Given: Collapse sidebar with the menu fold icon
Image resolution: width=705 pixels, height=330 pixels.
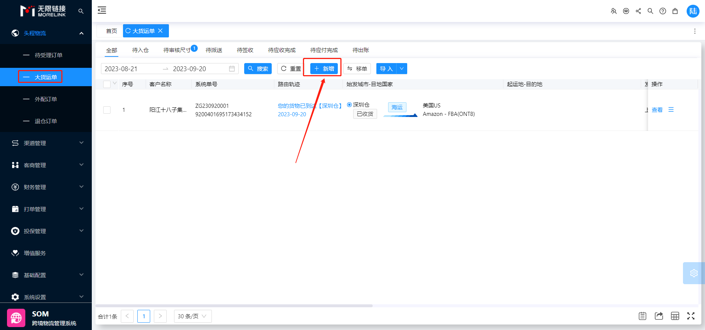Looking at the screenshot, I should [102, 10].
